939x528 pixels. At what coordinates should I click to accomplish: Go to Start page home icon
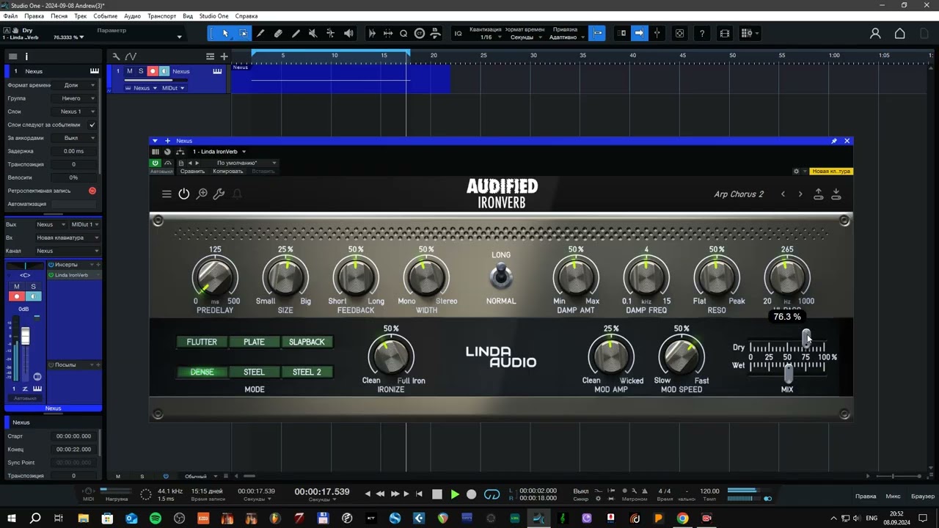pos(900,33)
